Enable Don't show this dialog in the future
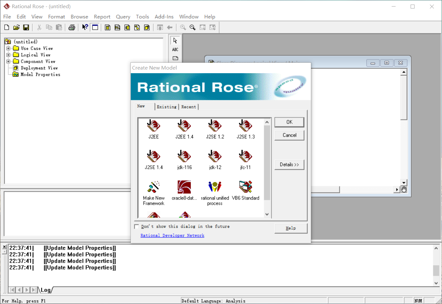This screenshot has height=304, width=442. click(136, 226)
